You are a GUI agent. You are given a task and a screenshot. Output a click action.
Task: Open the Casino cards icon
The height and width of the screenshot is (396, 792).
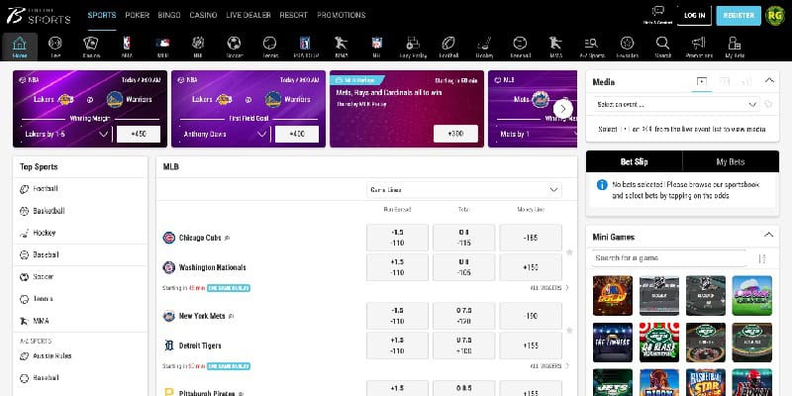click(90, 47)
